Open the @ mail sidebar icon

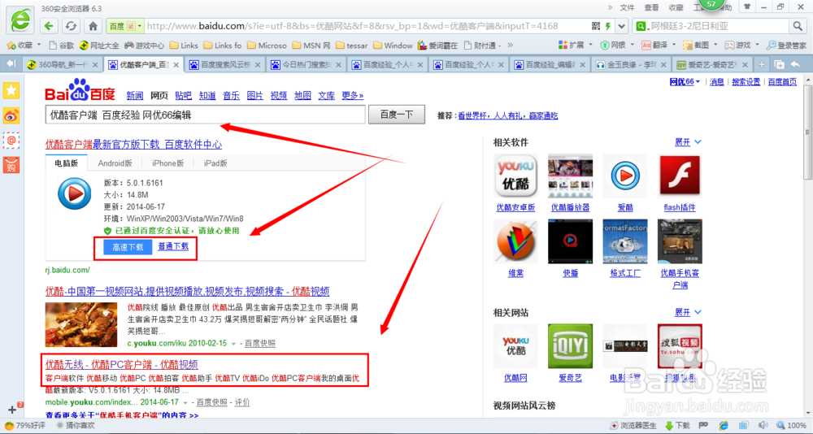[11, 140]
